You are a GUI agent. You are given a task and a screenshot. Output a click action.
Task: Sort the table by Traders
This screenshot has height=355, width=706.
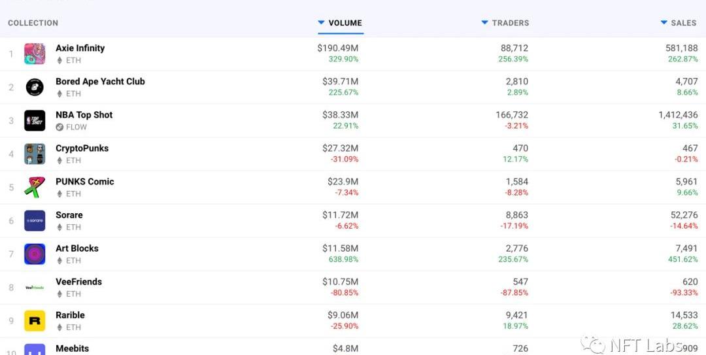tap(510, 23)
